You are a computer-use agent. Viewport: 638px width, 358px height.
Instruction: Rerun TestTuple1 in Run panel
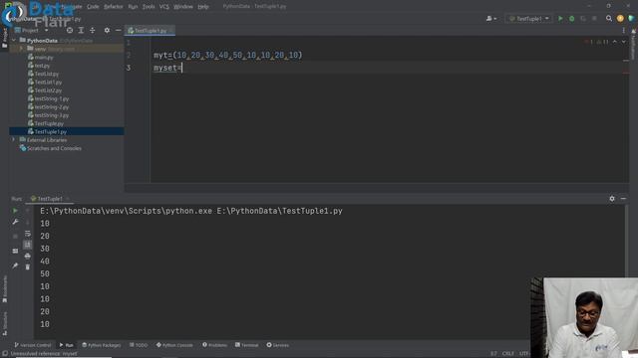pyautogui.click(x=15, y=211)
